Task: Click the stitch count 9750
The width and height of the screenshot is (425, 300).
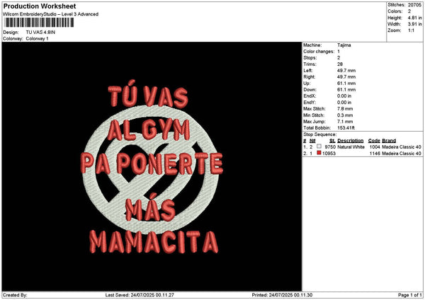Action: [330, 147]
